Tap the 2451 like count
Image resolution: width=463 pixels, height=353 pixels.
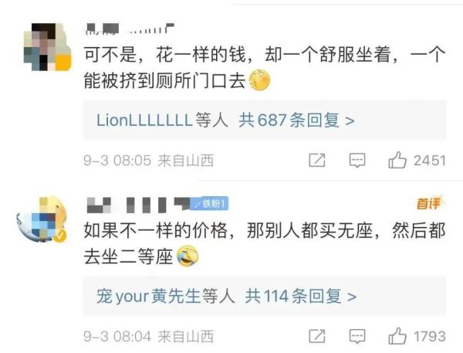tap(429, 161)
